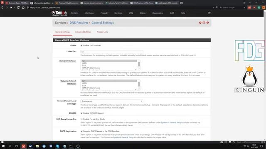Click the red help question mark icon
This screenshot has height=149, width=266.
208,23
